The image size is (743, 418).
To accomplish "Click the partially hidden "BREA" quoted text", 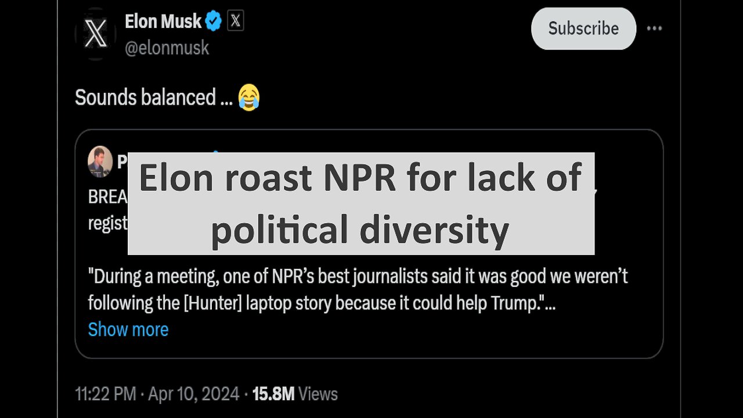I will point(107,197).
